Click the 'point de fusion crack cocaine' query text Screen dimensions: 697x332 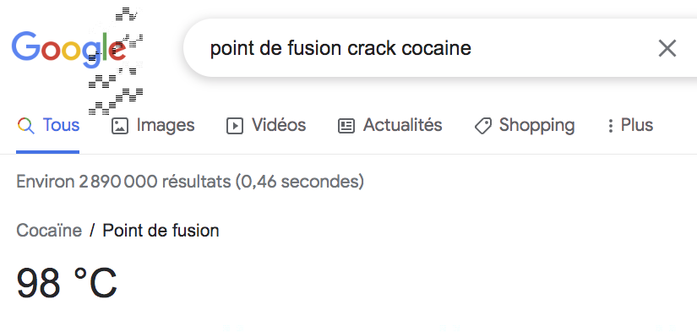[x=340, y=48]
